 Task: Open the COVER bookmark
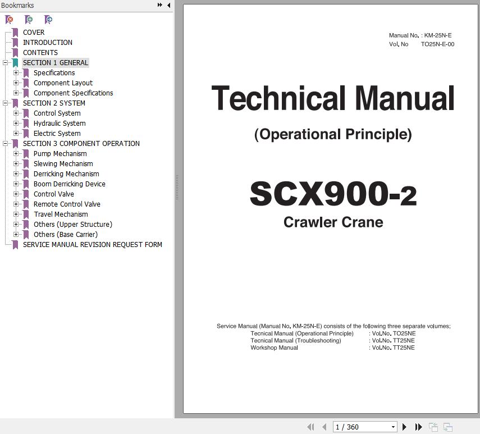(x=34, y=33)
